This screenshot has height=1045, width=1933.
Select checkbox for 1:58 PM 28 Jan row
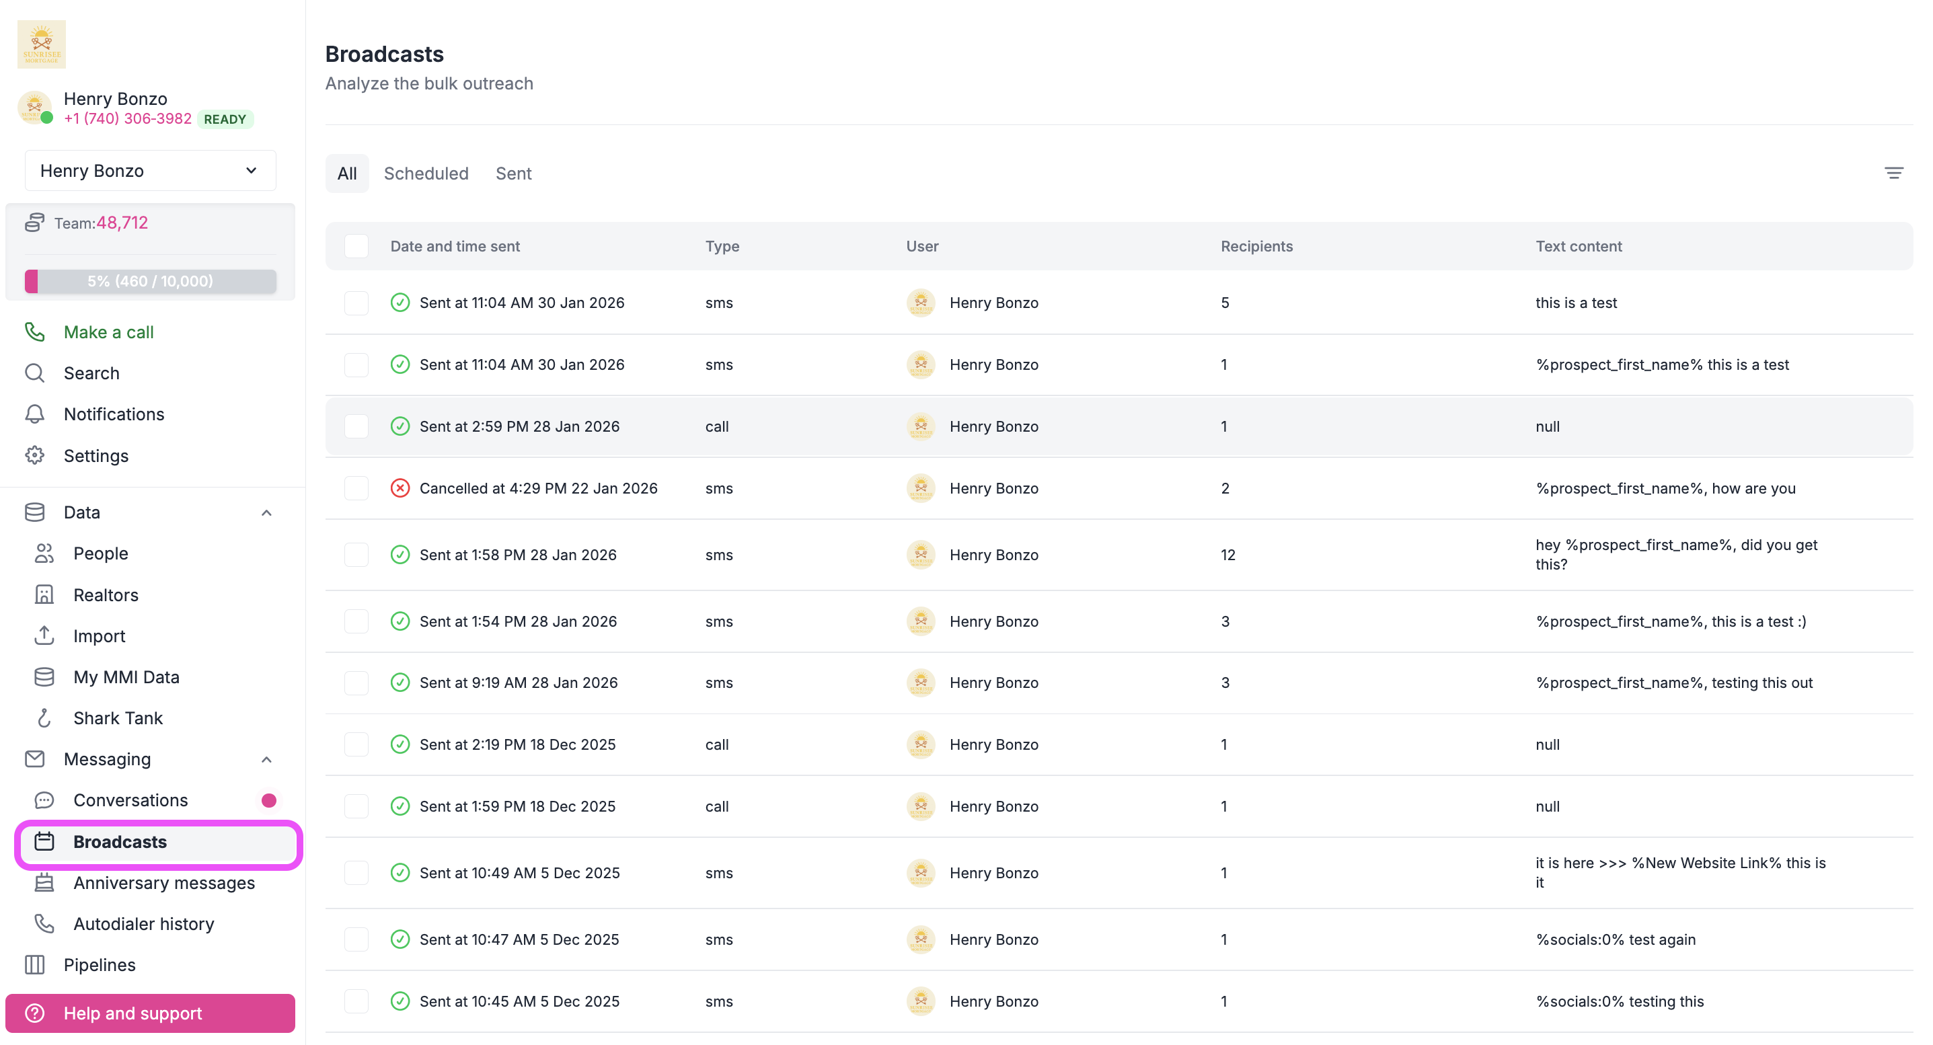pyautogui.click(x=356, y=555)
